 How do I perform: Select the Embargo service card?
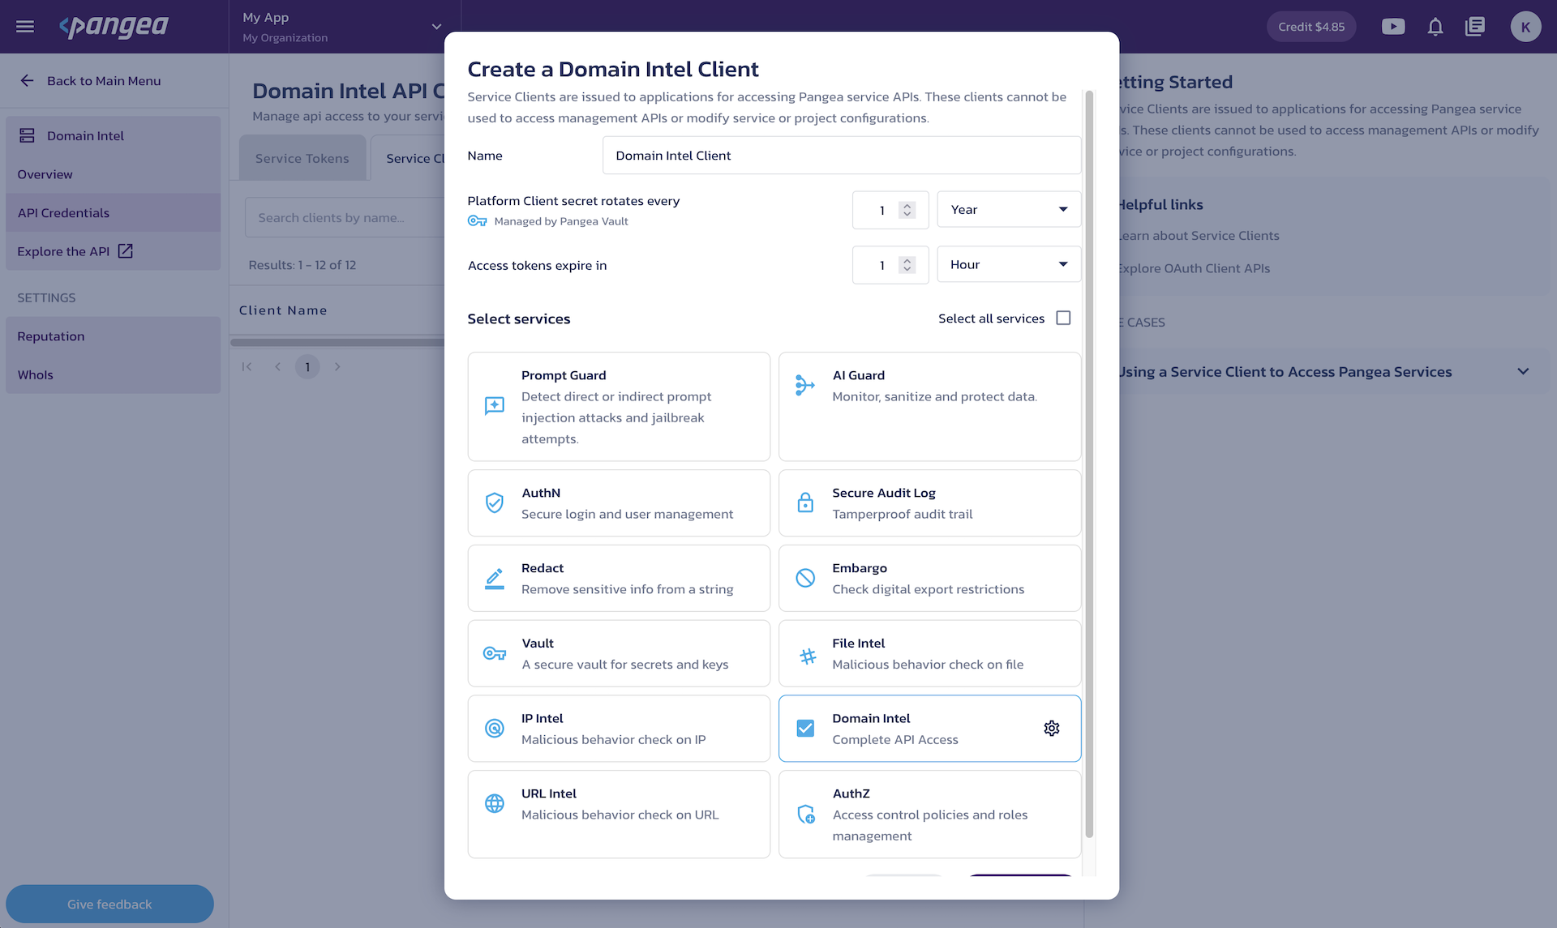pyautogui.click(x=929, y=579)
